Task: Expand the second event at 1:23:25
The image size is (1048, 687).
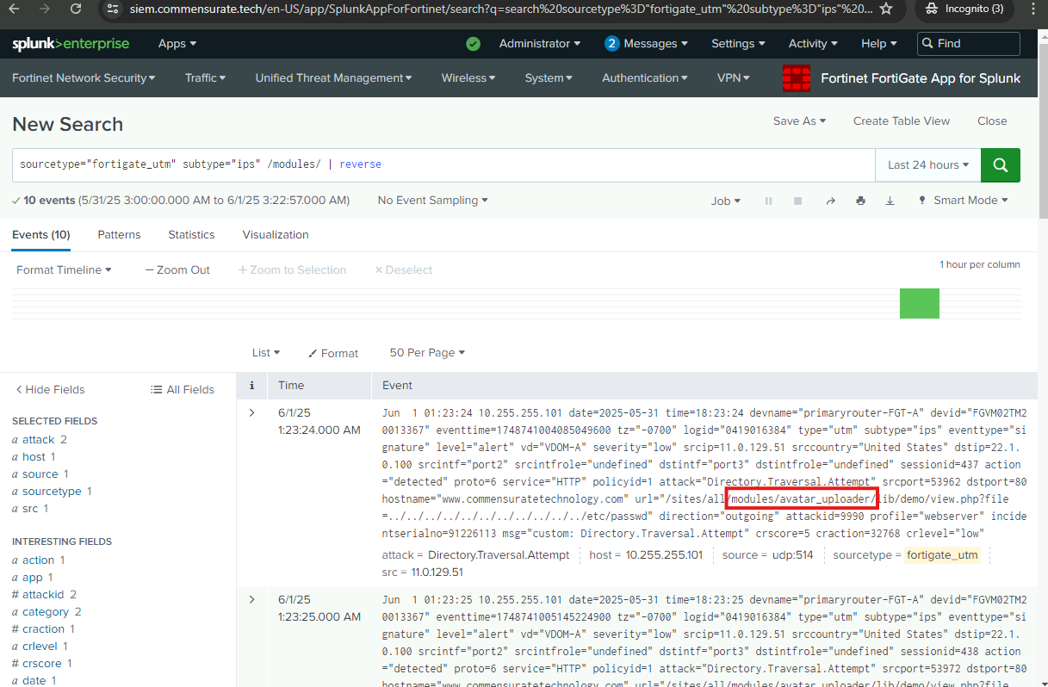Action: click(251, 600)
